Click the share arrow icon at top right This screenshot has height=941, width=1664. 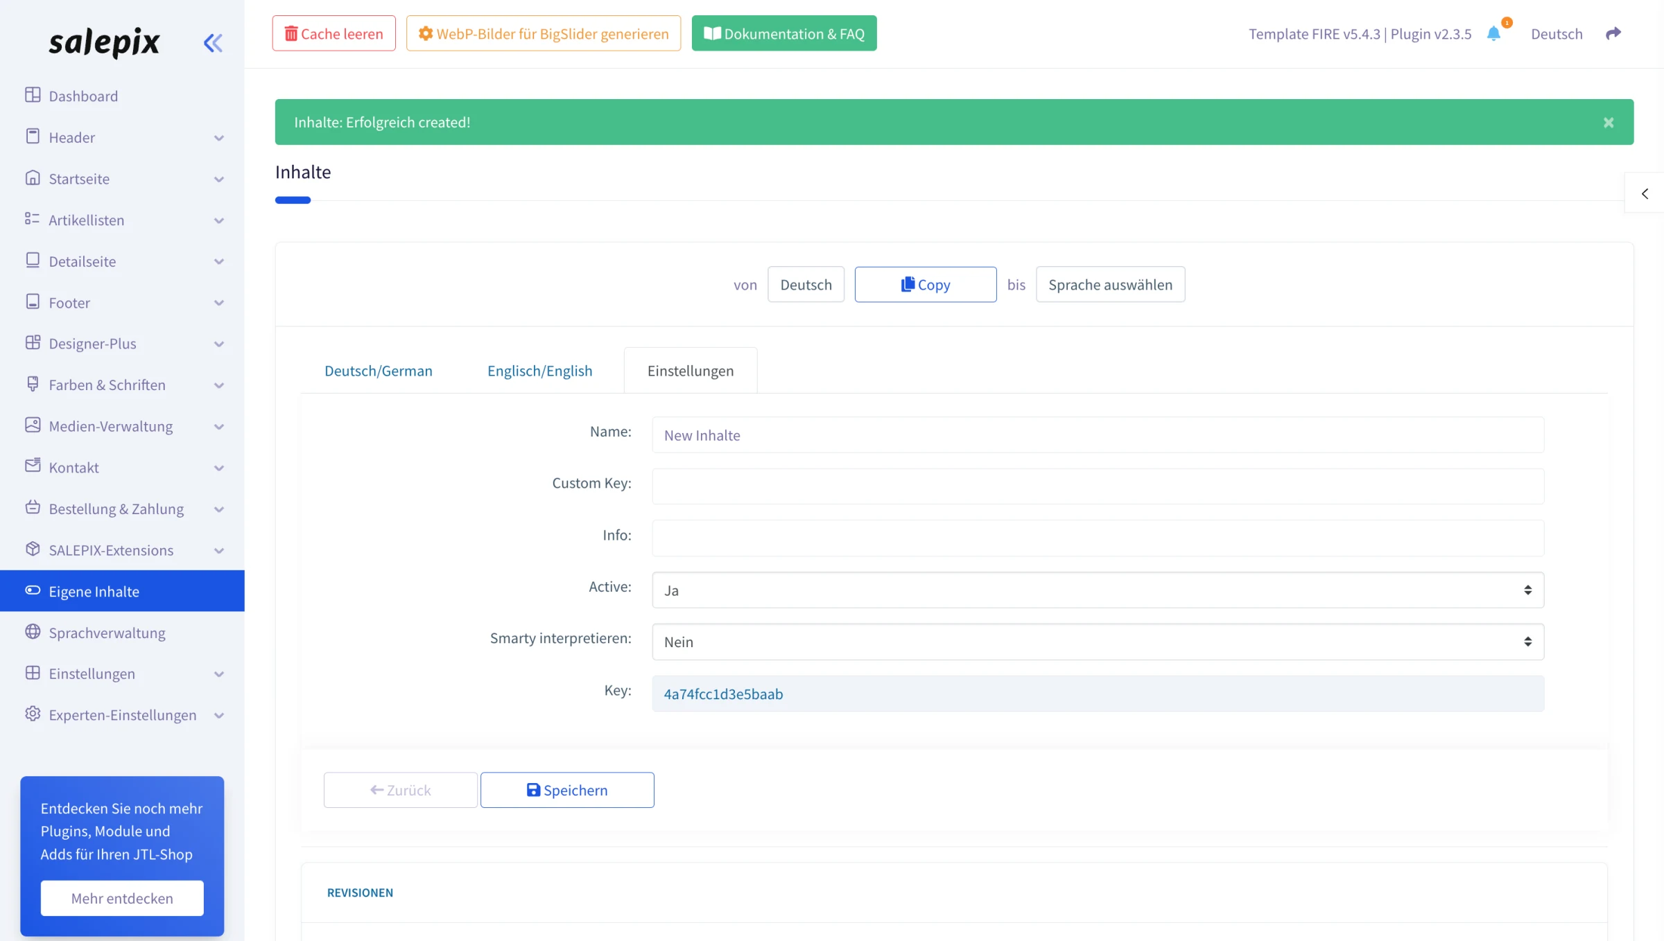[1613, 33]
